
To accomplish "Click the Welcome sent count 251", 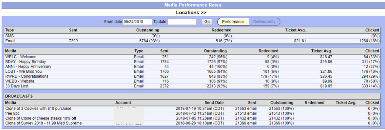I will click(165, 57).
